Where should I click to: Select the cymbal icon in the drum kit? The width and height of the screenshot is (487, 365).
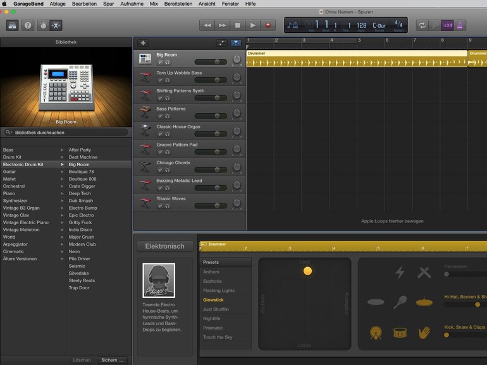[x=424, y=302]
